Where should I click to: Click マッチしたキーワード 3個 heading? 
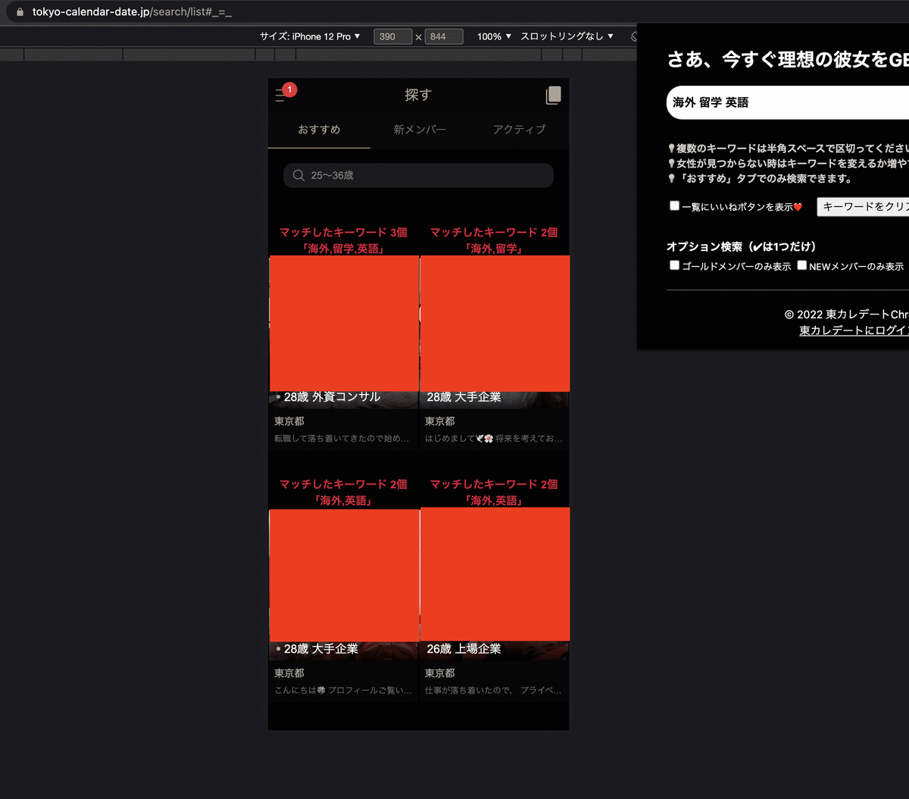point(343,232)
